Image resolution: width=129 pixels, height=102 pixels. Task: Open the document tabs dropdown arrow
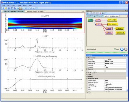(82, 11)
